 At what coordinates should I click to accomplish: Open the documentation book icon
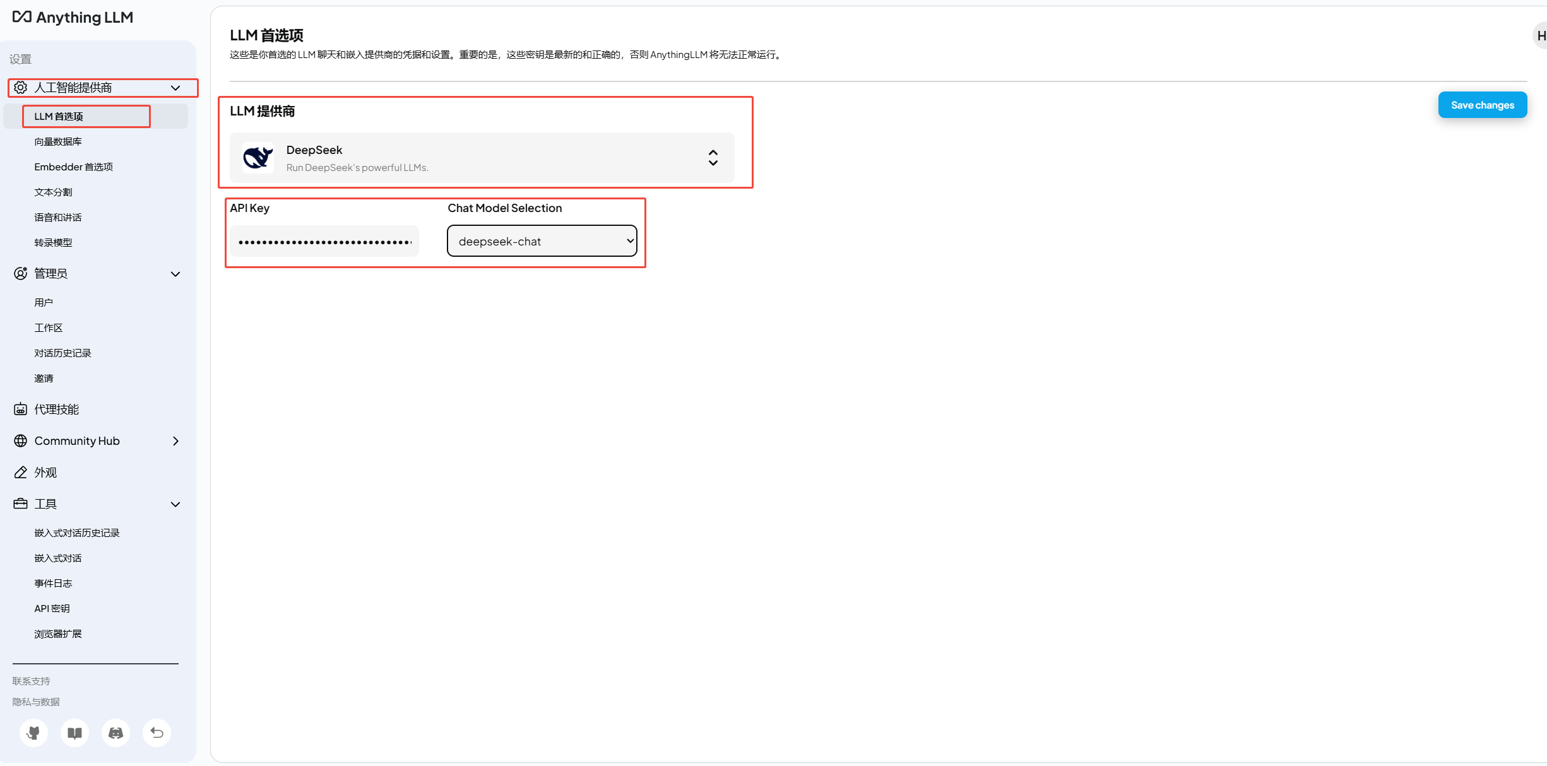click(75, 733)
